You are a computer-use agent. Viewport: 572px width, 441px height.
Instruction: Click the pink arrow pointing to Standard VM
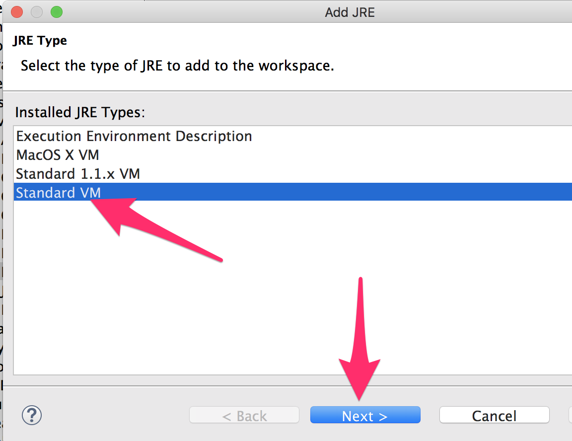[x=149, y=223]
